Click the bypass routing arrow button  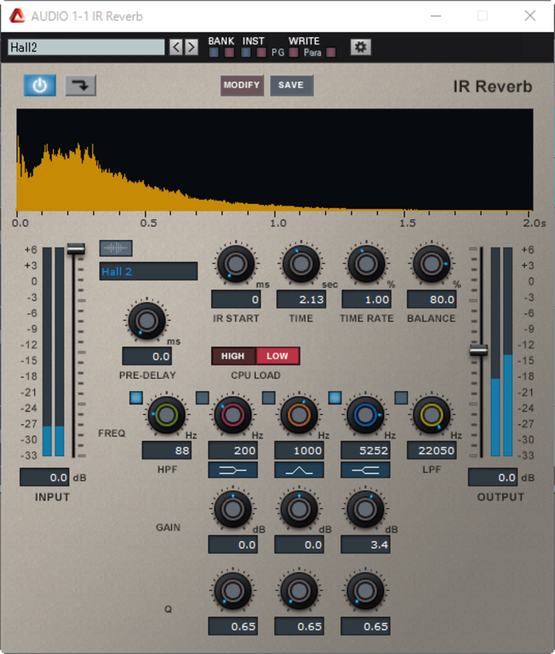(80, 85)
